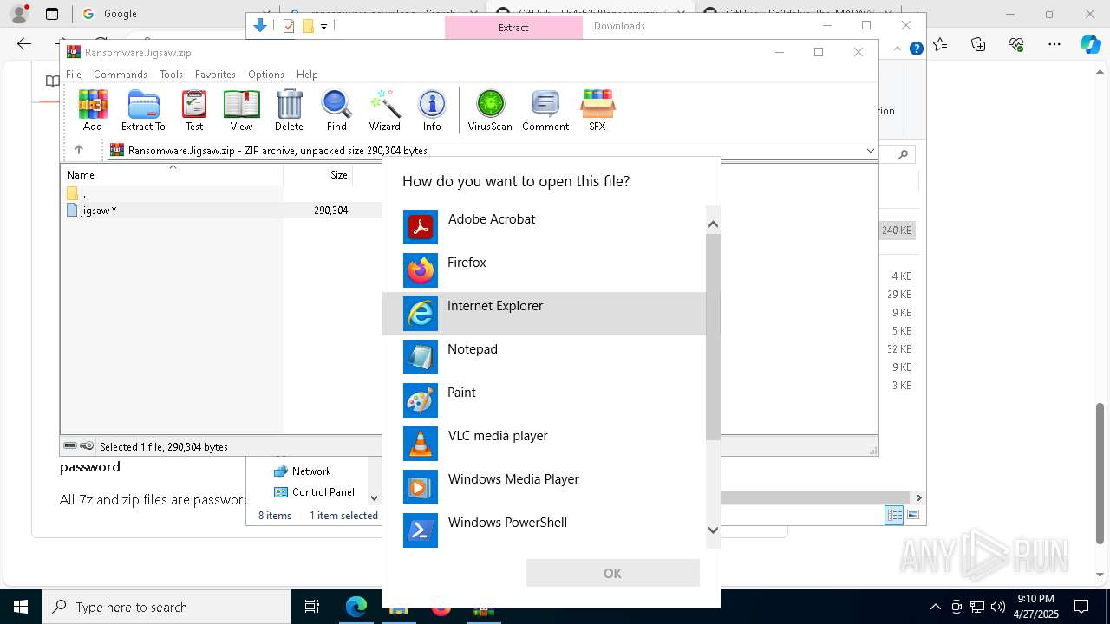Go back with the browser arrow
This screenshot has width=1110, height=624.
pos(24,44)
